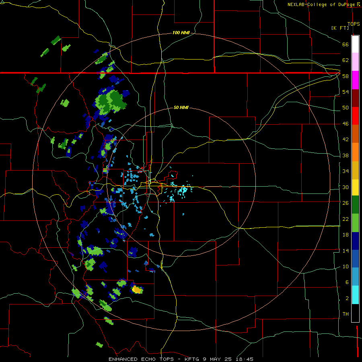This screenshot has width=362, height=362.
Task: Click the "NEXLAB-College of DuPage" header text
Action: pos(321,4)
